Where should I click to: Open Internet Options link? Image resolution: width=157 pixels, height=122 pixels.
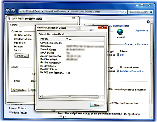pyautogui.click(x=17, y=108)
